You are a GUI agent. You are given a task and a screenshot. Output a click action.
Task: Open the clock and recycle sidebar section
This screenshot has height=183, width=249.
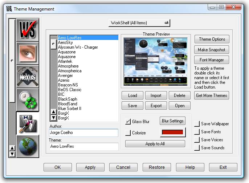pyautogui.click(x=28, y=100)
